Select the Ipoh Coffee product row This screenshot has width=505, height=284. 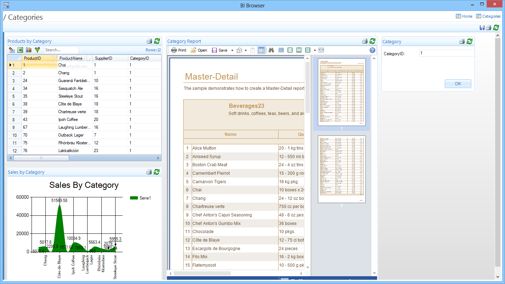click(x=84, y=120)
